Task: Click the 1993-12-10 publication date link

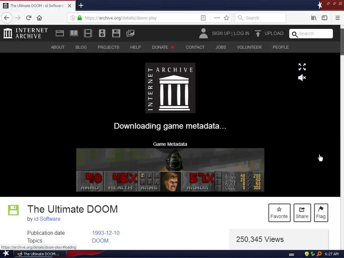Action: [x=106, y=233]
